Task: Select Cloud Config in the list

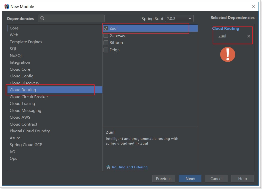Action: point(55,76)
